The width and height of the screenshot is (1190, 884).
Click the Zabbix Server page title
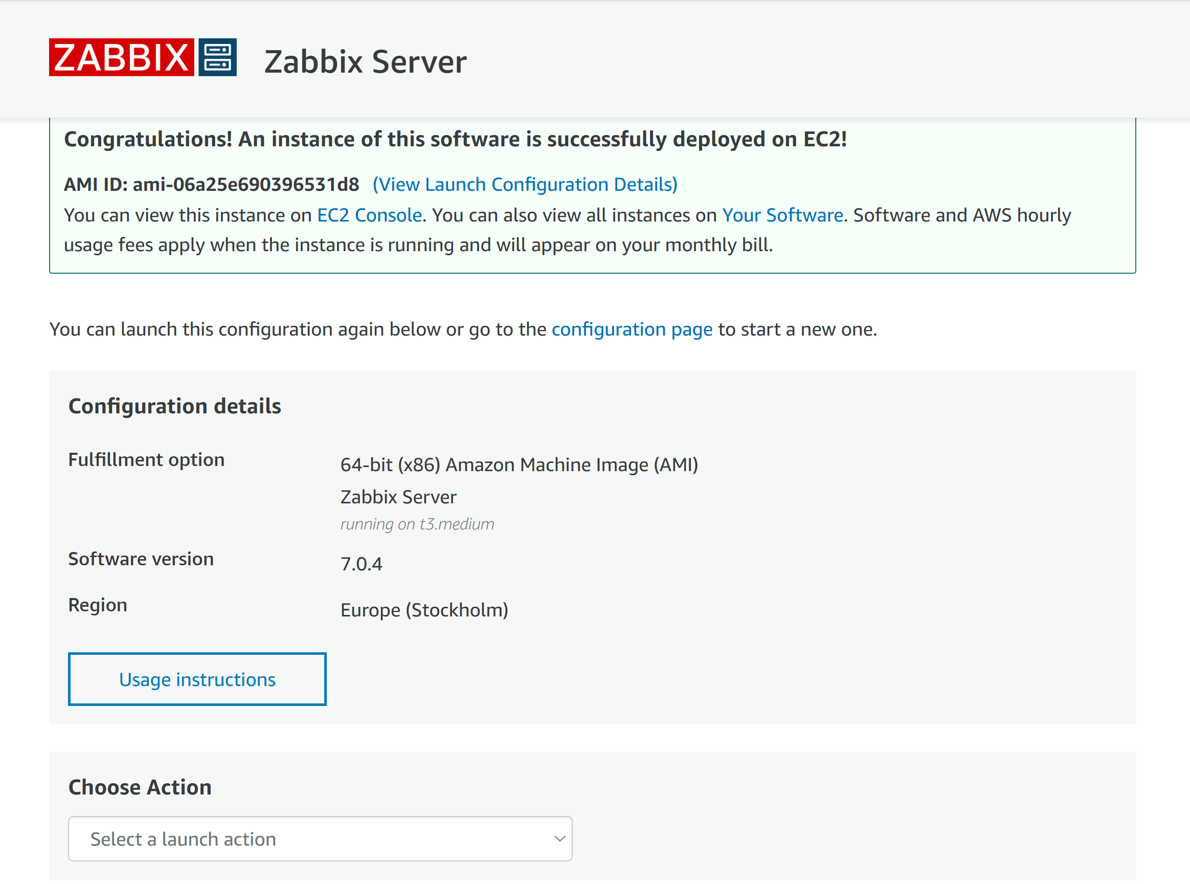(x=365, y=61)
